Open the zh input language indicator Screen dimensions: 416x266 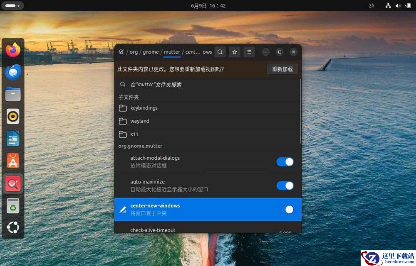(x=371, y=5)
